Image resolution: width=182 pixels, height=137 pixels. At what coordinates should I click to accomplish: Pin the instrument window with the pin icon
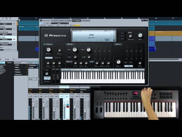(x=143, y=20)
